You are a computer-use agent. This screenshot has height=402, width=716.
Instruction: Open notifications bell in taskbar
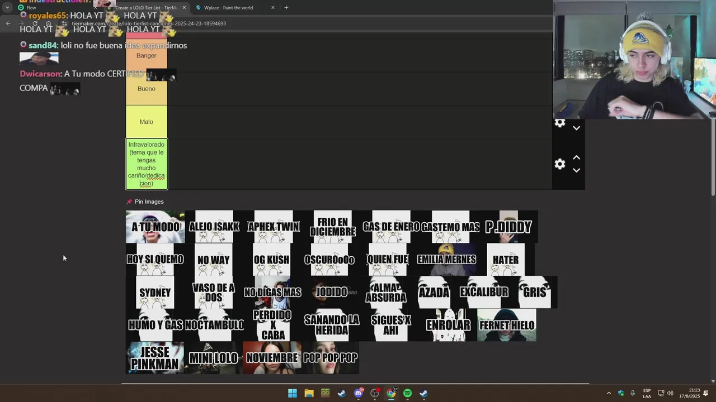[706, 393]
